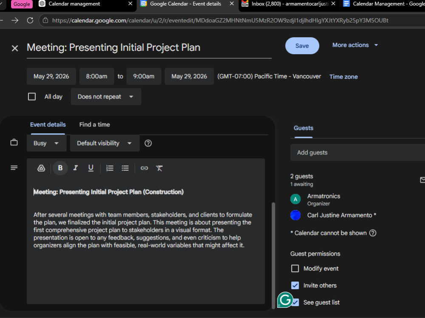Click Carl Justine Armamento's avatar
This screenshot has height=318, width=425.
coord(295,215)
